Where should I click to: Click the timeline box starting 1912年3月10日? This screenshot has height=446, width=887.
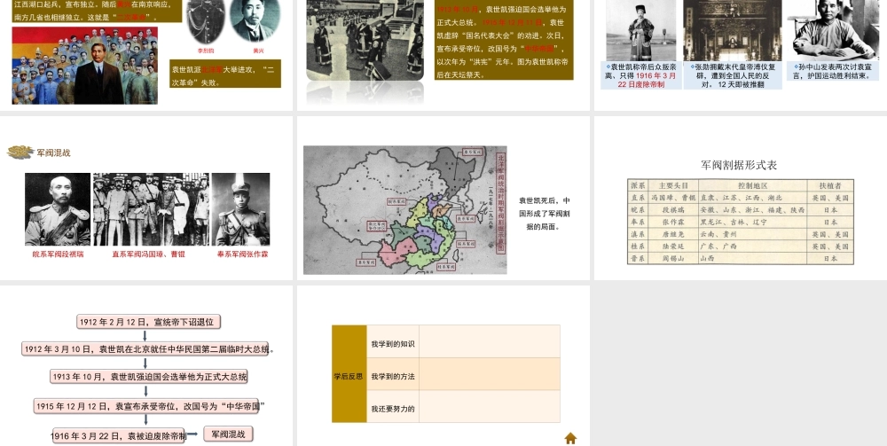(145, 348)
